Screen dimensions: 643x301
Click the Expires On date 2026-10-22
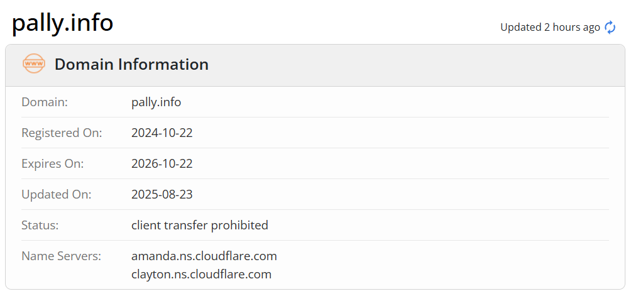click(162, 163)
